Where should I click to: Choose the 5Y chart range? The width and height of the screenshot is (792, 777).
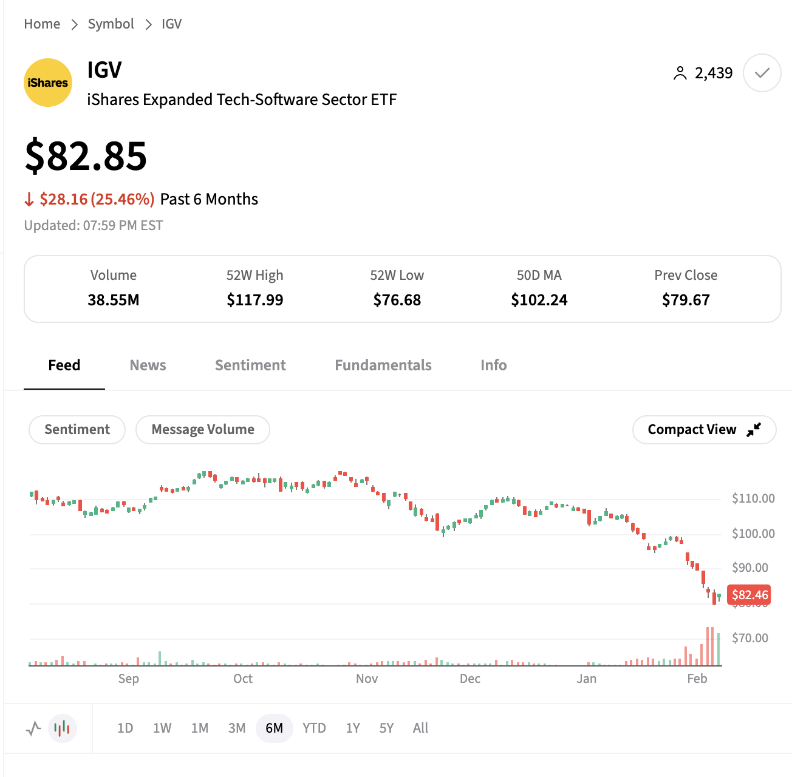coord(386,728)
